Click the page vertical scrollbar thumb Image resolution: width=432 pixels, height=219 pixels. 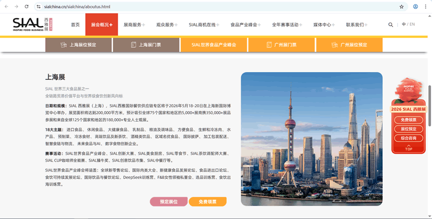(429, 101)
